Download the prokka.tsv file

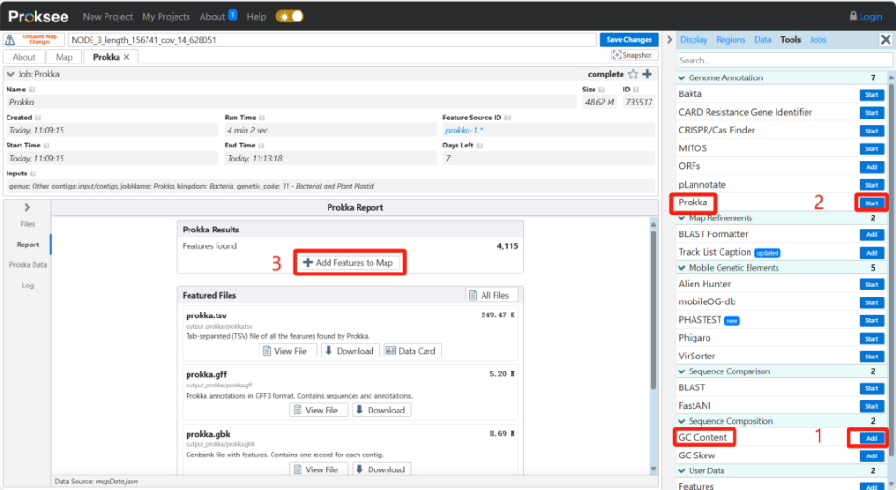[350, 351]
